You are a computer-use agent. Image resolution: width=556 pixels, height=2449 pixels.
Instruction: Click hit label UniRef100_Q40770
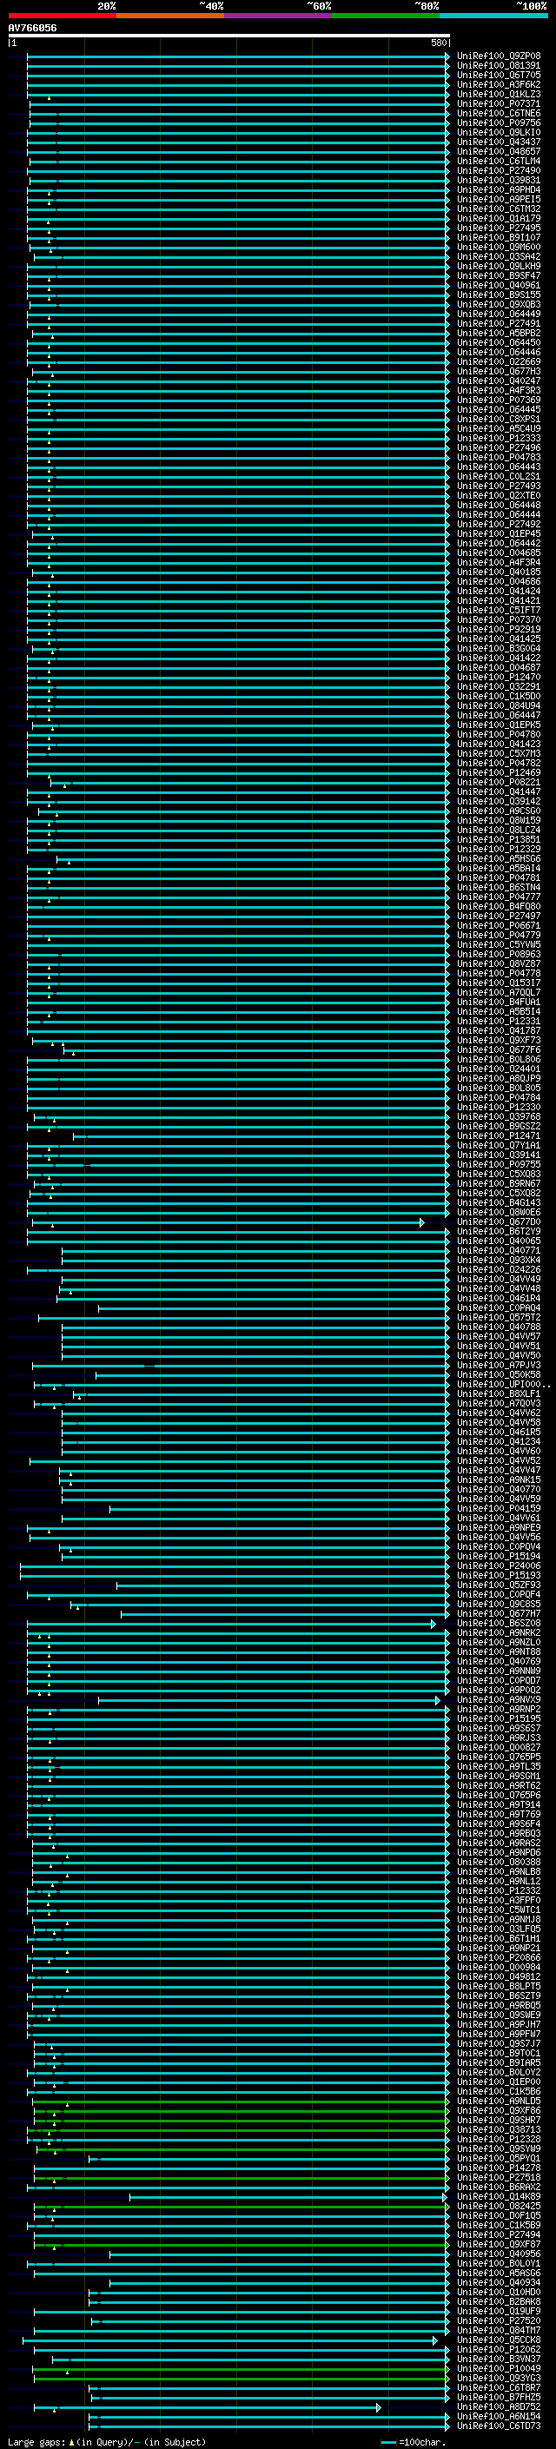tap(499, 1489)
